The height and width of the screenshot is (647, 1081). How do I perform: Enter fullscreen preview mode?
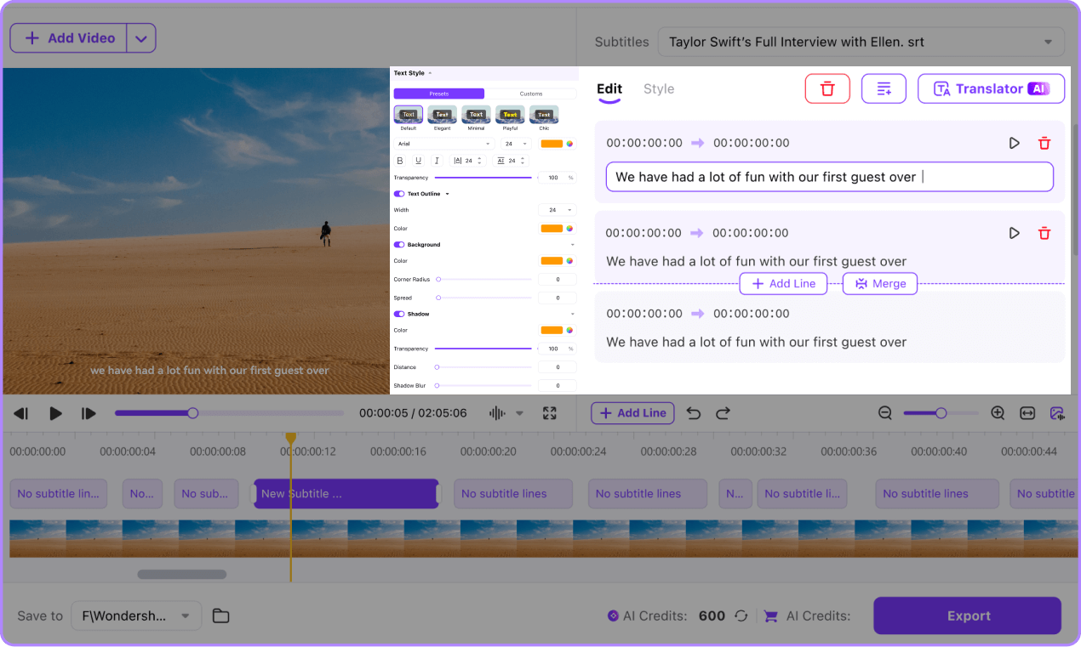tap(549, 413)
